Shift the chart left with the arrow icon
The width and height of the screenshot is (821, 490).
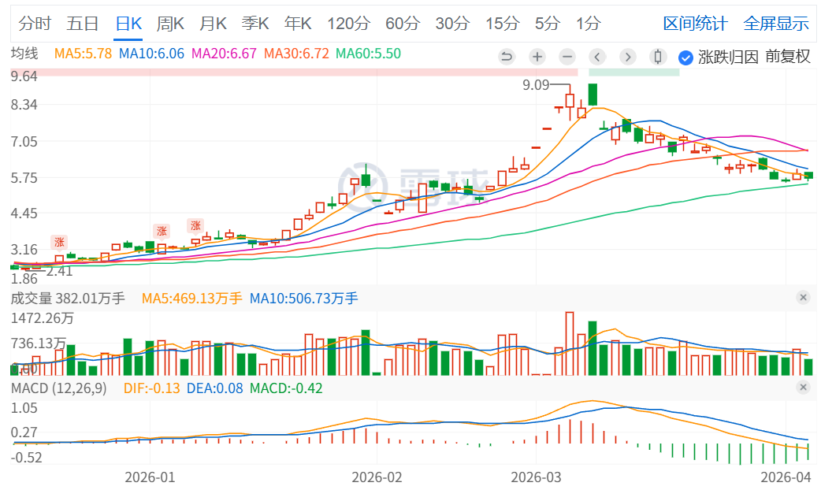(597, 57)
